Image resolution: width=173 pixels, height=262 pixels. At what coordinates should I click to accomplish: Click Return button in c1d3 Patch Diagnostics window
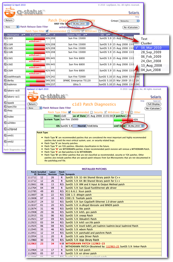(x=32, y=104)
